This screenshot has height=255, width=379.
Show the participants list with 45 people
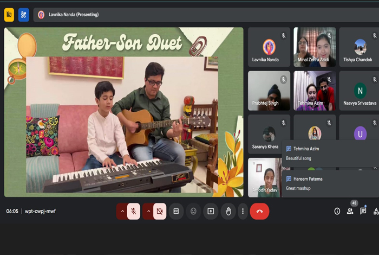[x=350, y=212]
